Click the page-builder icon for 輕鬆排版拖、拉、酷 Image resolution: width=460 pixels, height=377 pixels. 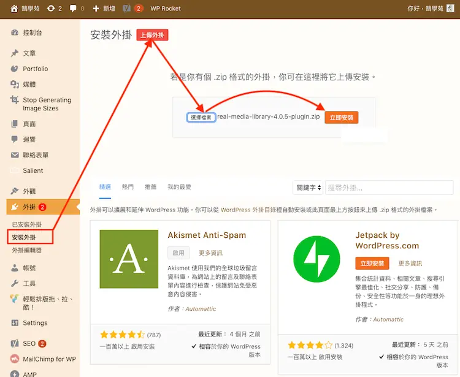[14, 299]
